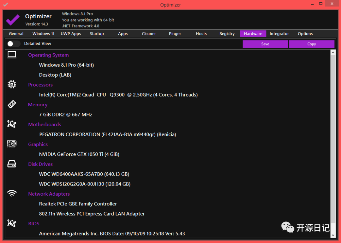Viewport: 341px width, 243px height.
Task: Select the Operating System heading
Action: pyautogui.click(x=49, y=55)
